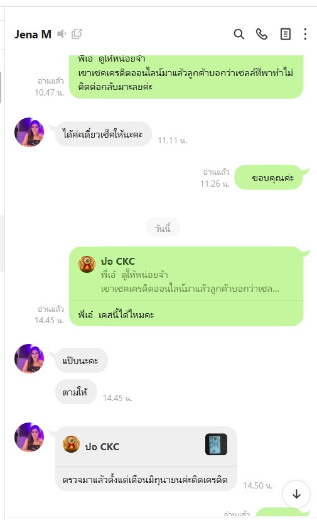The height and width of the screenshot is (520, 317).
Task: Start a voice call using the phone icon
Action: tap(262, 34)
